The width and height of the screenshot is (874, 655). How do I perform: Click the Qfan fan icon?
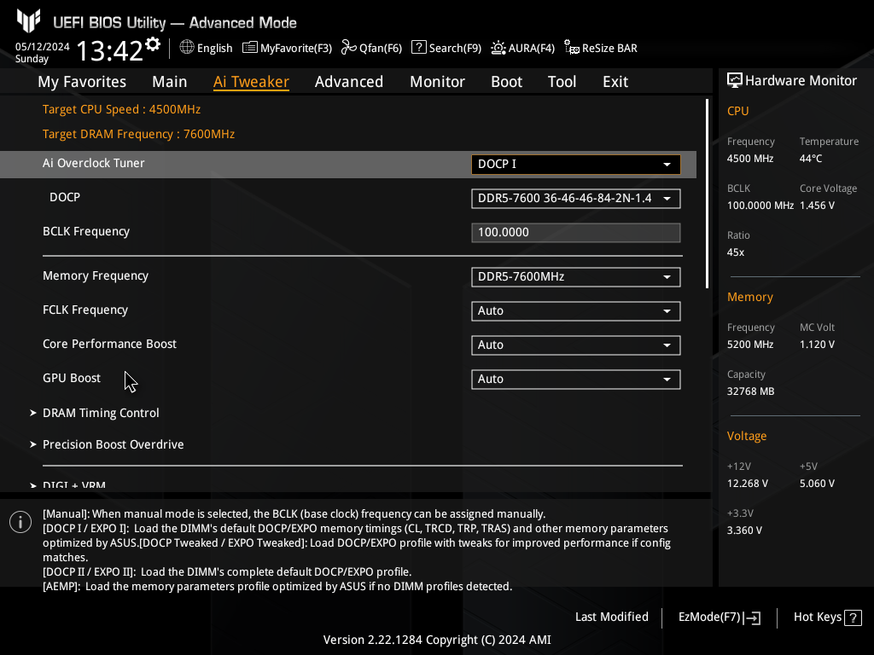[x=349, y=48]
